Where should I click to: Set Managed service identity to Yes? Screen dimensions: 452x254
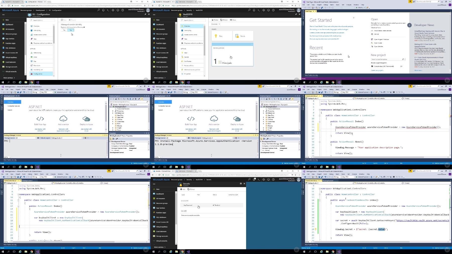click(71, 30)
